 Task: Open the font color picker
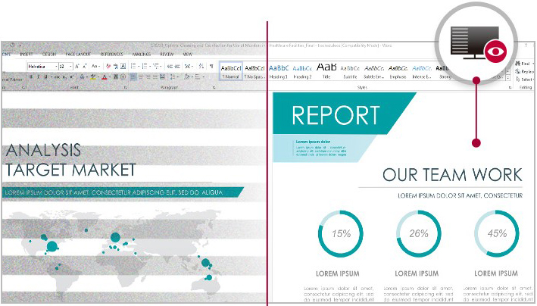(x=105, y=76)
